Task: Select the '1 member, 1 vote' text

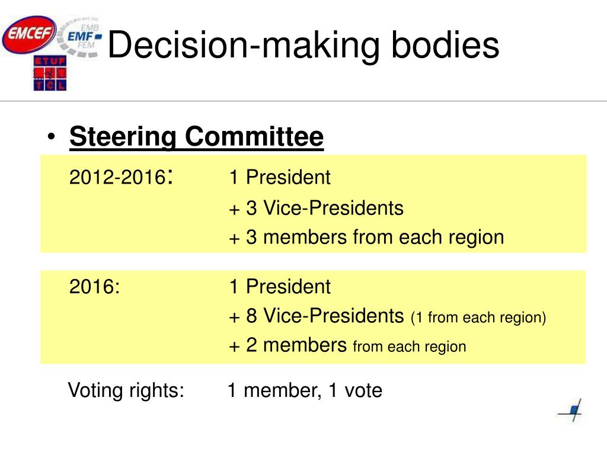Action: 305,390
